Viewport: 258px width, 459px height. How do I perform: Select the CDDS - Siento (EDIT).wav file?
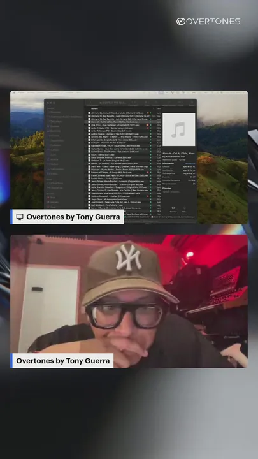[124, 155]
